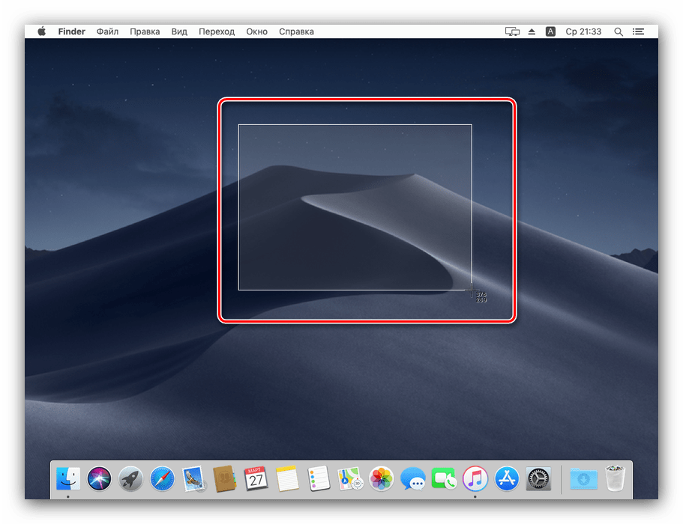Image resolution: width=683 pixels, height=524 pixels.
Task: Open the Downloads stack
Action: [584, 479]
